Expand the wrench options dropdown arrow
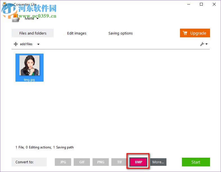221x172 pixels. [x=206, y=44]
